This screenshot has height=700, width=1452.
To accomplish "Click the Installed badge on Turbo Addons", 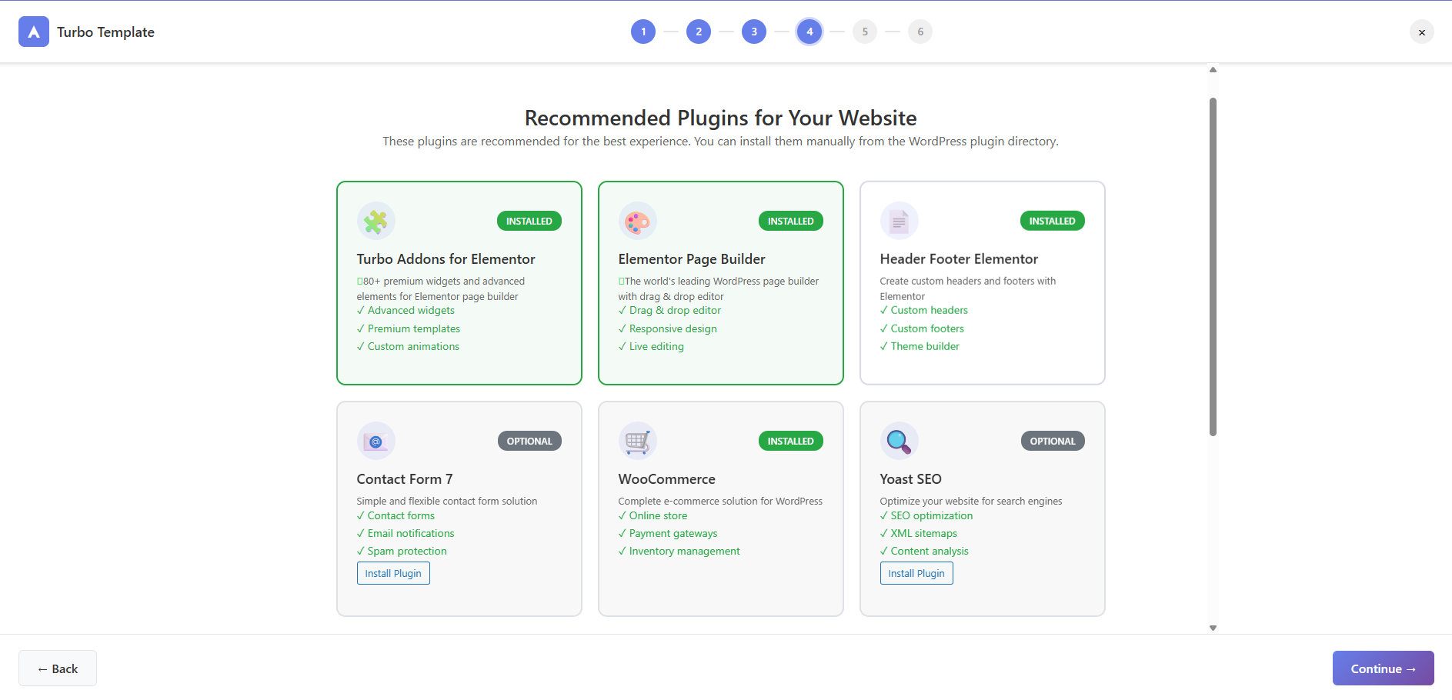I will (529, 221).
